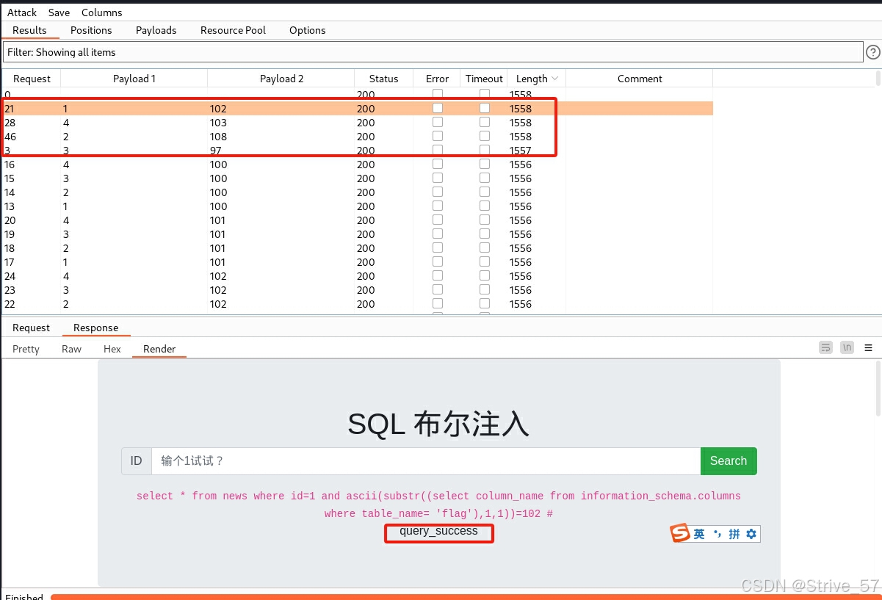Open the Options tab
This screenshot has width=882, height=600.
click(307, 30)
